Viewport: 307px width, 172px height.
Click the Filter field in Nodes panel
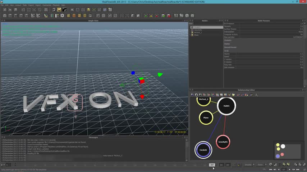point(208,24)
